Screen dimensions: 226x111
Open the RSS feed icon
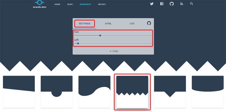pos(182,4)
